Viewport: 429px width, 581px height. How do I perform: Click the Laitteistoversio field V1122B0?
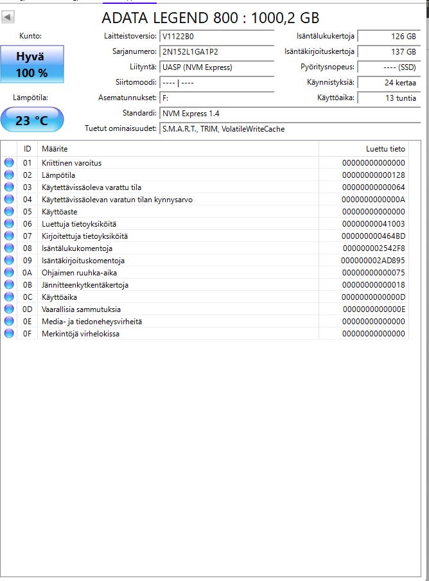pos(216,37)
